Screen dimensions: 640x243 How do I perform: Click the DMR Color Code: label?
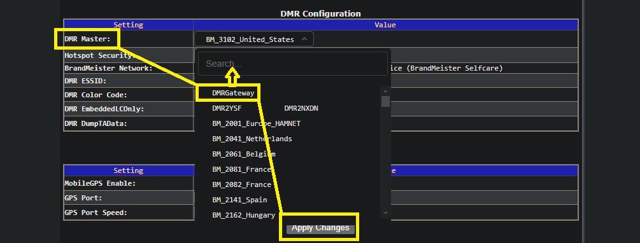point(96,95)
